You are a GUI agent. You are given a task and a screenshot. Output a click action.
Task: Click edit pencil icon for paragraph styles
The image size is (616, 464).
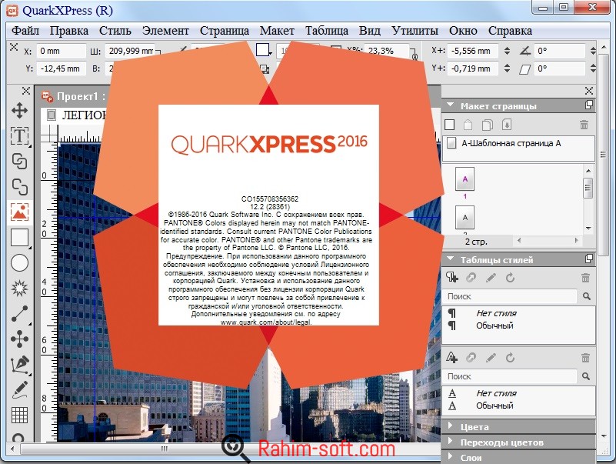[491, 278]
